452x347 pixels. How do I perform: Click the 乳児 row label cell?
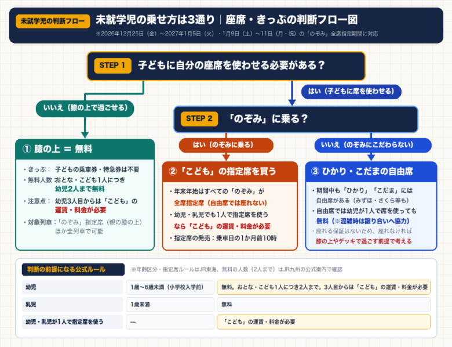(72, 305)
